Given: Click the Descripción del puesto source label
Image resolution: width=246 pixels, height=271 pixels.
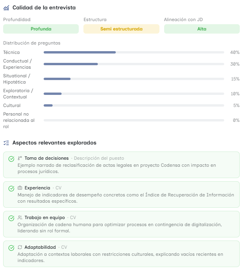Looking at the screenshot, I should [99, 158].
